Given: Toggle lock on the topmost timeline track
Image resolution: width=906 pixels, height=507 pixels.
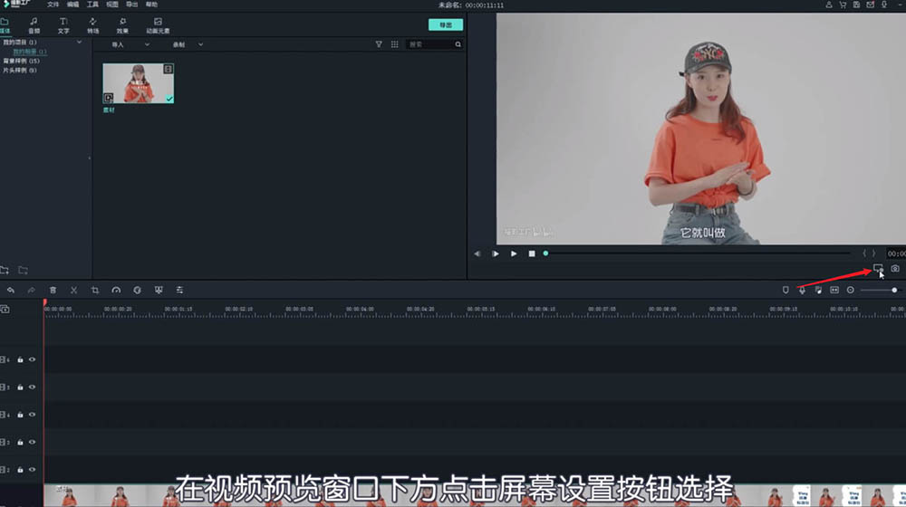Looking at the screenshot, I should (20, 359).
